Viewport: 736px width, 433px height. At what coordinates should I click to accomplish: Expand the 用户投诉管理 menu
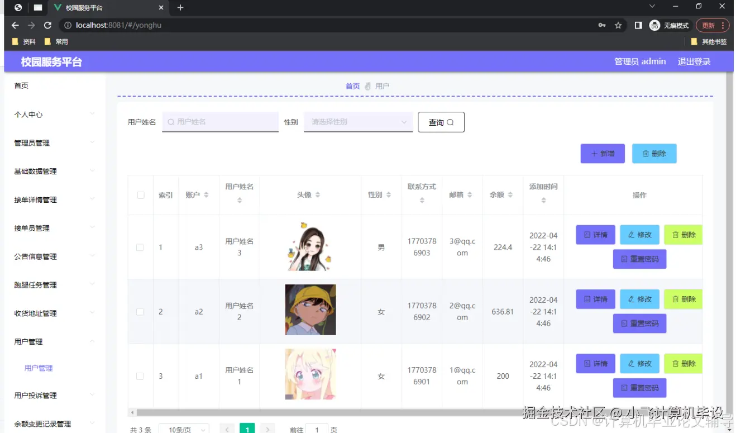[54, 396]
